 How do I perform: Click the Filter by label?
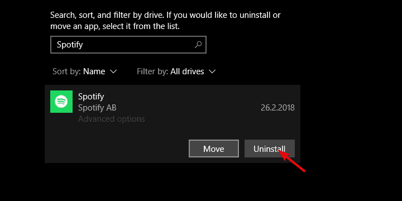click(x=152, y=71)
